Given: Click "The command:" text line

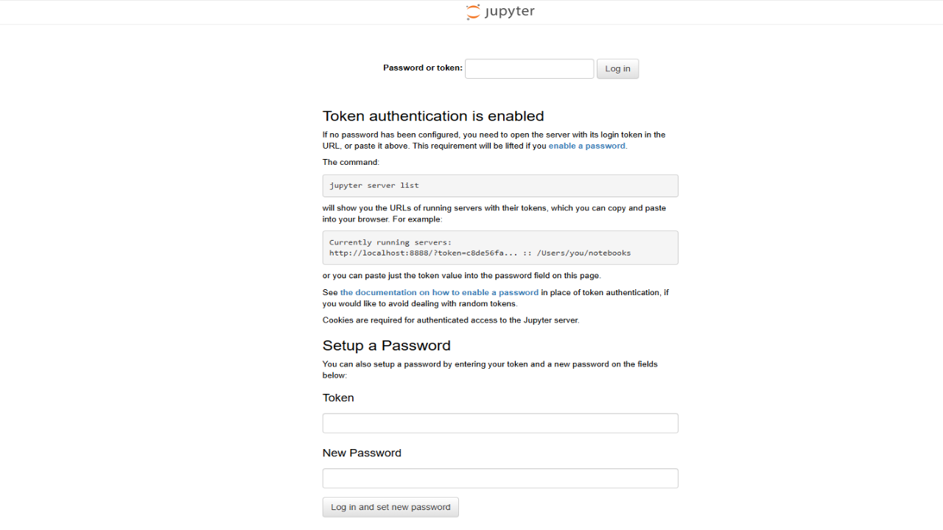Looking at the screenshot, I should point(351,162).
